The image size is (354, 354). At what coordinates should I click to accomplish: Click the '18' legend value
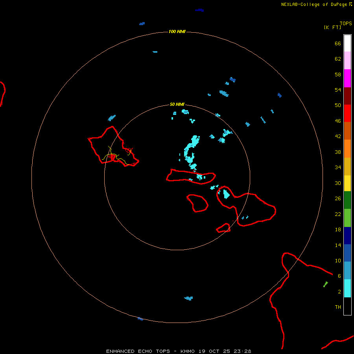click(x=338, y=230)
